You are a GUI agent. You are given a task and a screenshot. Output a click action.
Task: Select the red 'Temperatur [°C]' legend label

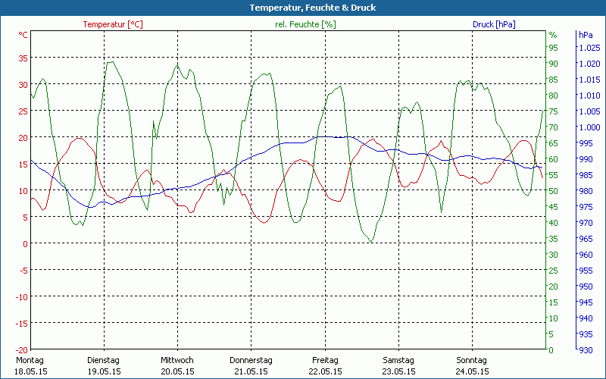113,24
